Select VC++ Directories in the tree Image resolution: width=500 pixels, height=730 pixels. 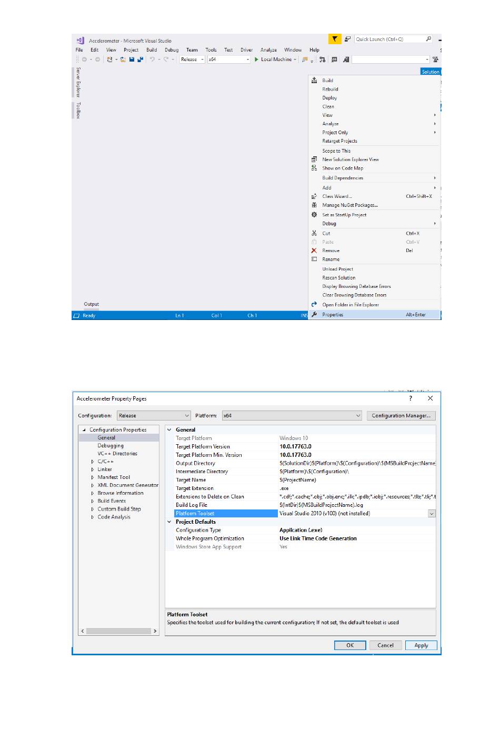(x=117, y=454)
